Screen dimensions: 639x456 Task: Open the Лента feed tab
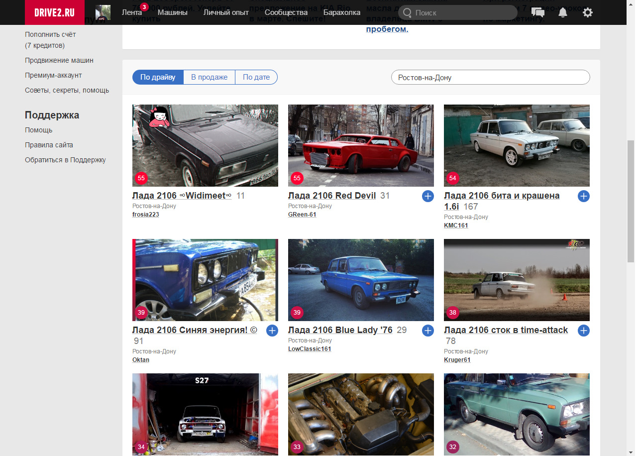point(132,12)
